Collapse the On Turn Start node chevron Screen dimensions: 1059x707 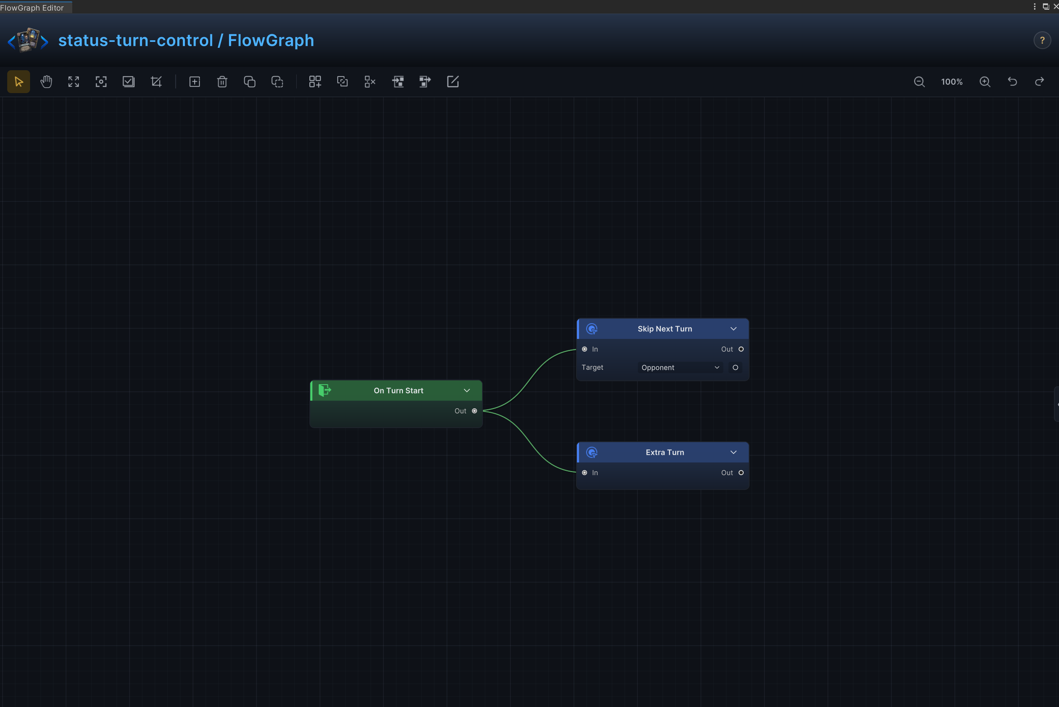[x=467, y=391]
